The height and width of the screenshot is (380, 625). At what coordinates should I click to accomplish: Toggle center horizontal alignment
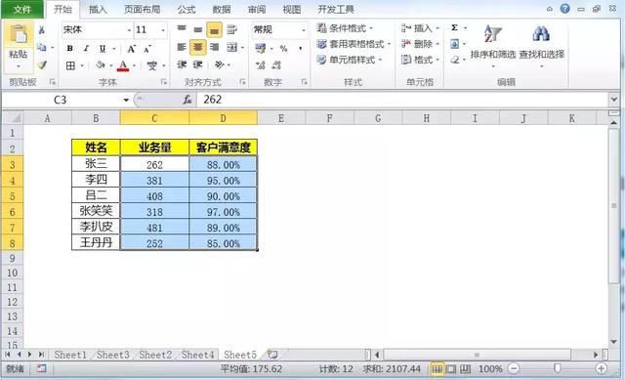tap(197, 48)
